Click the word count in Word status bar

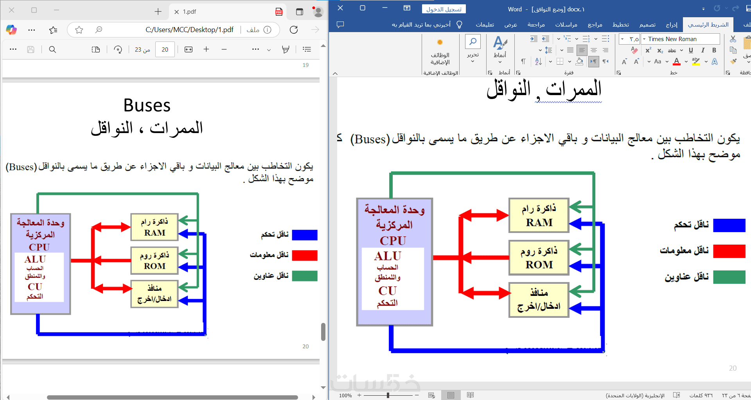701,395
